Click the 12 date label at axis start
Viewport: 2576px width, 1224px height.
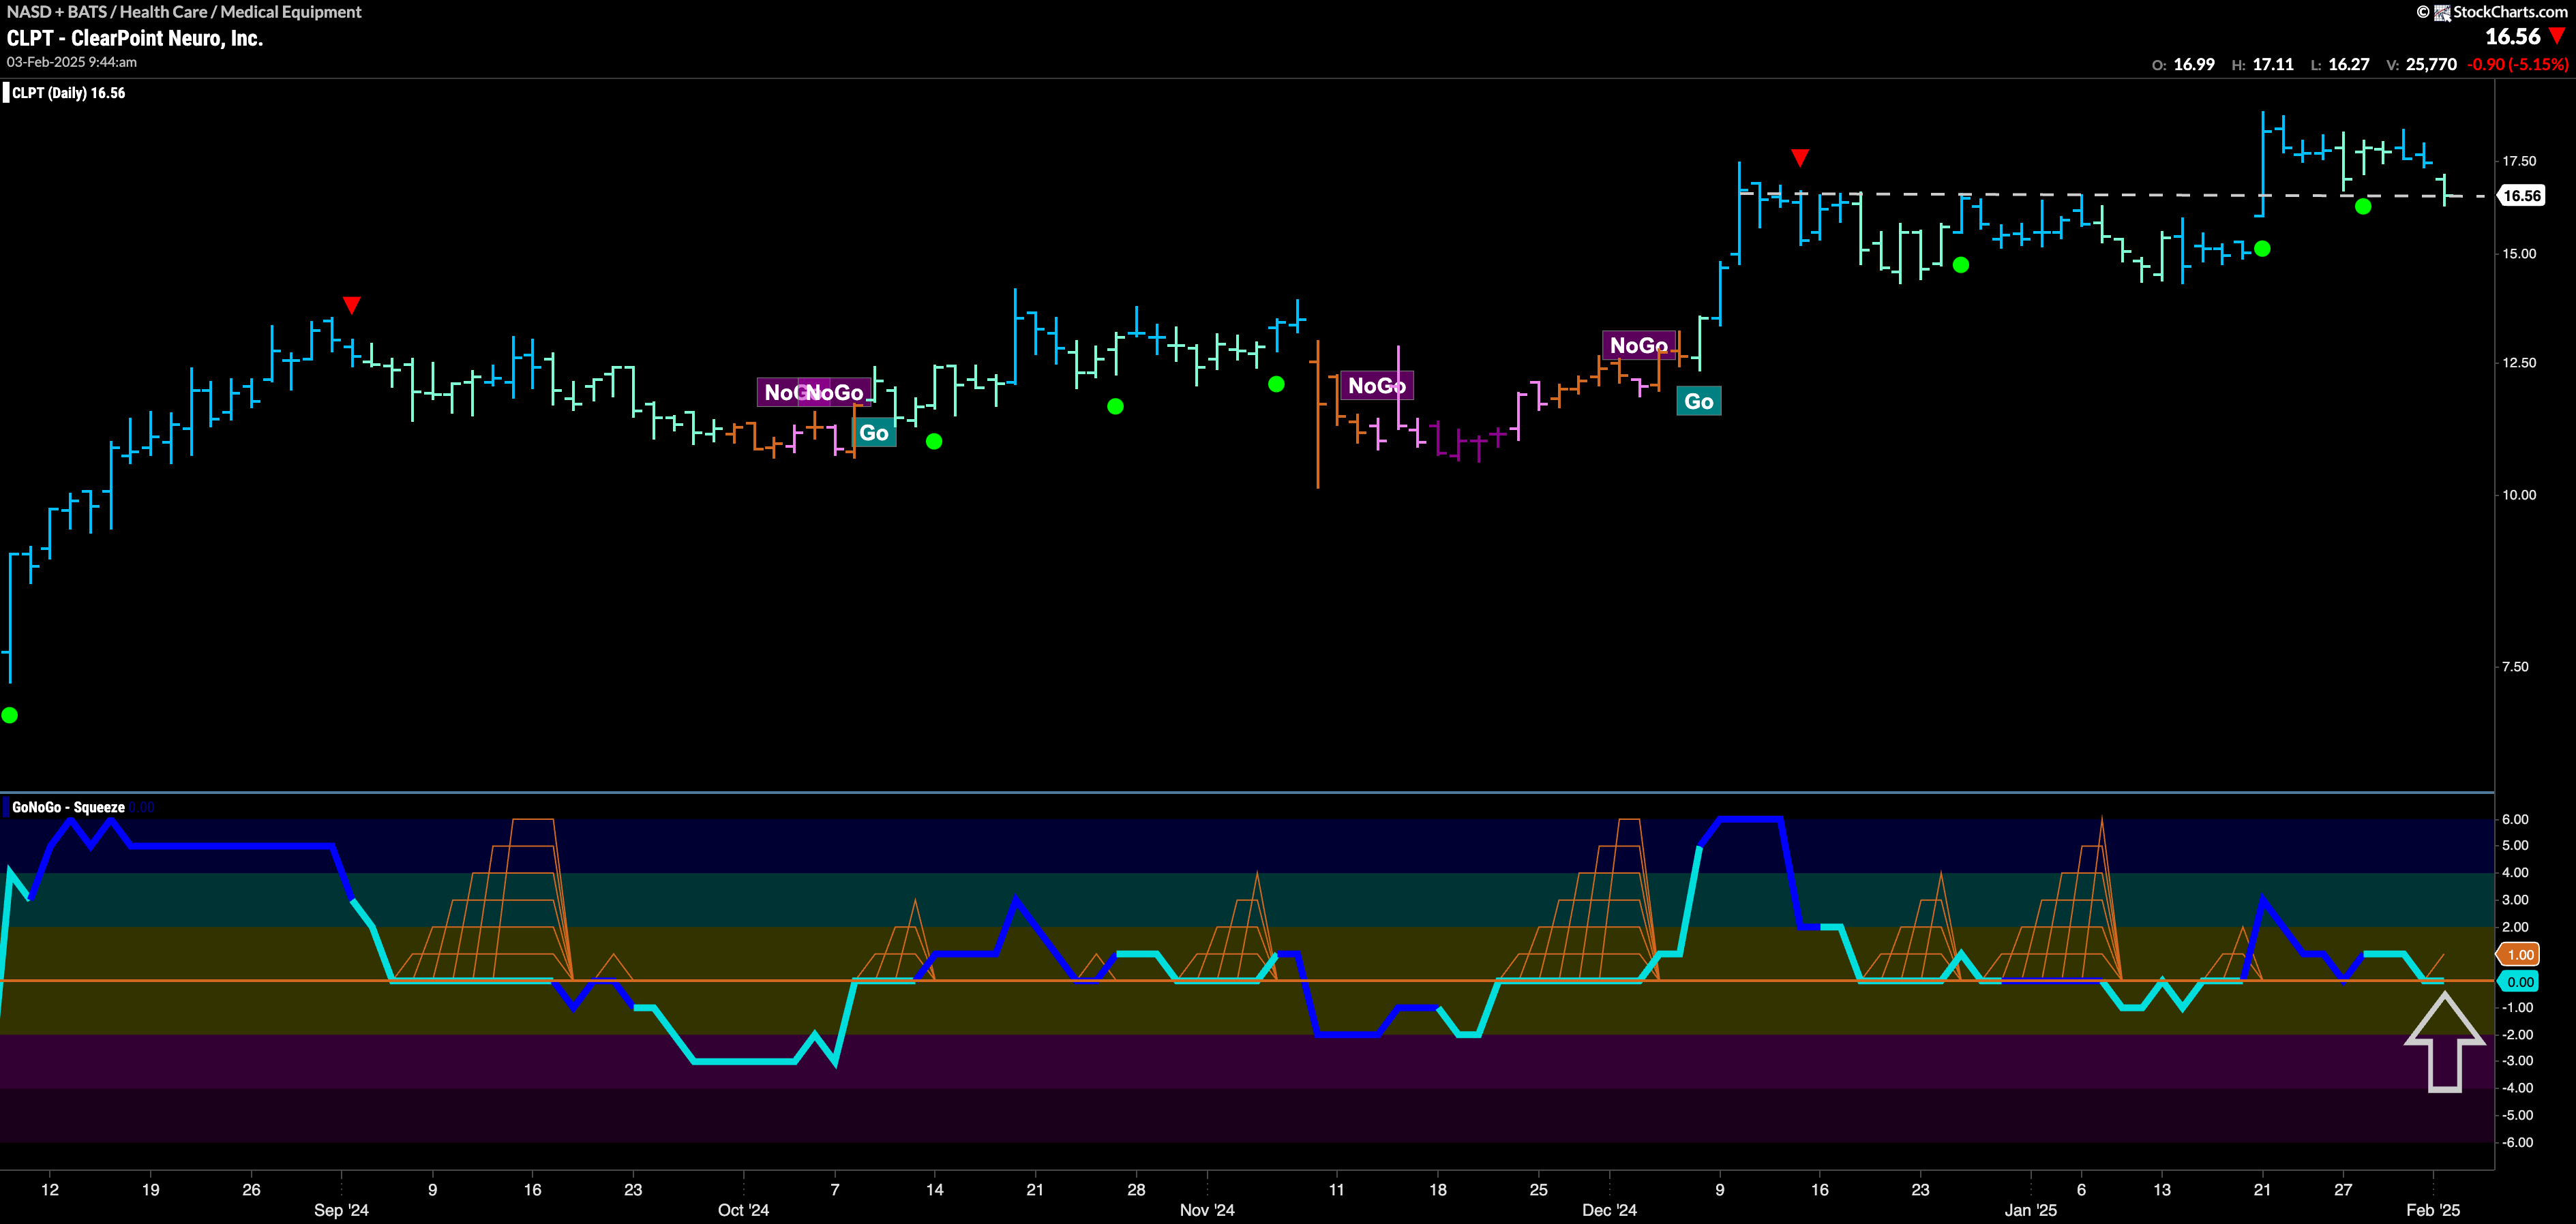pos(50,1189)
